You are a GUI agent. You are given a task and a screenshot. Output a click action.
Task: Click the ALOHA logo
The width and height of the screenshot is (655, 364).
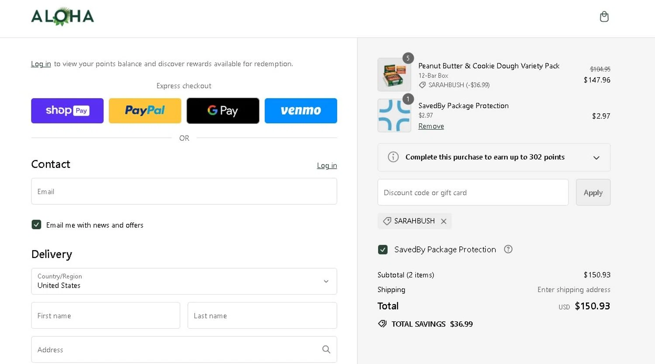pos(62,17)
